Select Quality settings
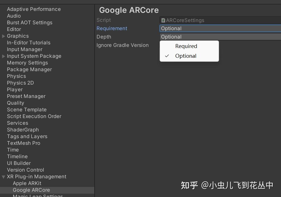The height and width of the screenshot is (197, 281). click(x=16, y=103)
